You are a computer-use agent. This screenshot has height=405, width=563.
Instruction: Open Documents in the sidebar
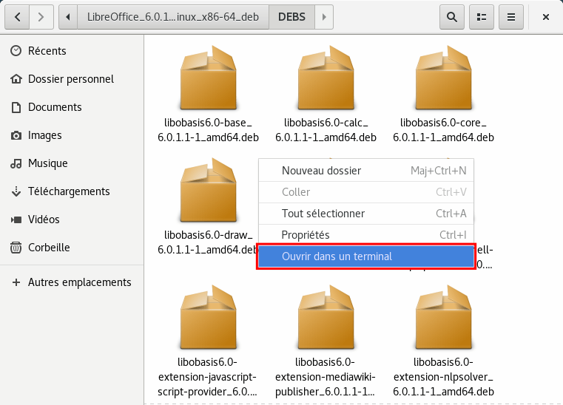(72, 107)
